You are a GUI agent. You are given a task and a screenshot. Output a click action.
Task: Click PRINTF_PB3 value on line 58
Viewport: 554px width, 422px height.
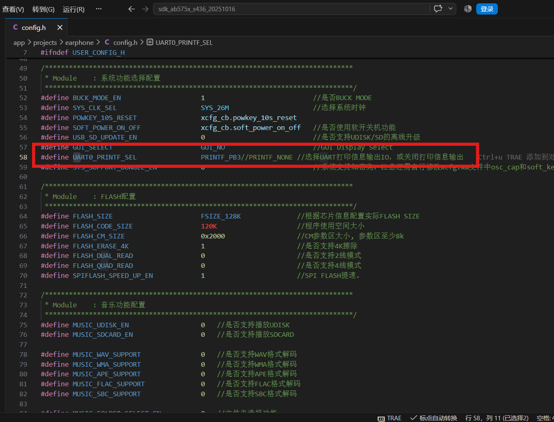(221, 157)
